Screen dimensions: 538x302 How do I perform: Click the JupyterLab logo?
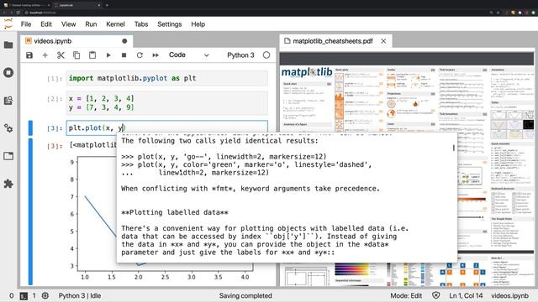click(x=8, y=24)
